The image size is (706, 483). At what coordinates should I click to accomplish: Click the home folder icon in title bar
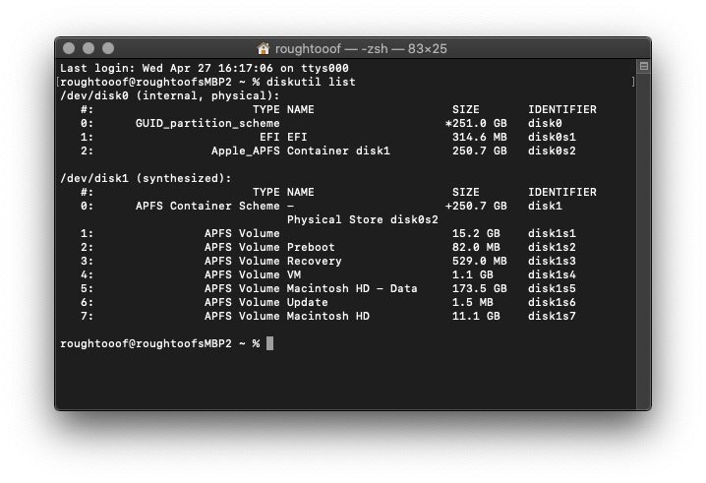coord(263,48)
